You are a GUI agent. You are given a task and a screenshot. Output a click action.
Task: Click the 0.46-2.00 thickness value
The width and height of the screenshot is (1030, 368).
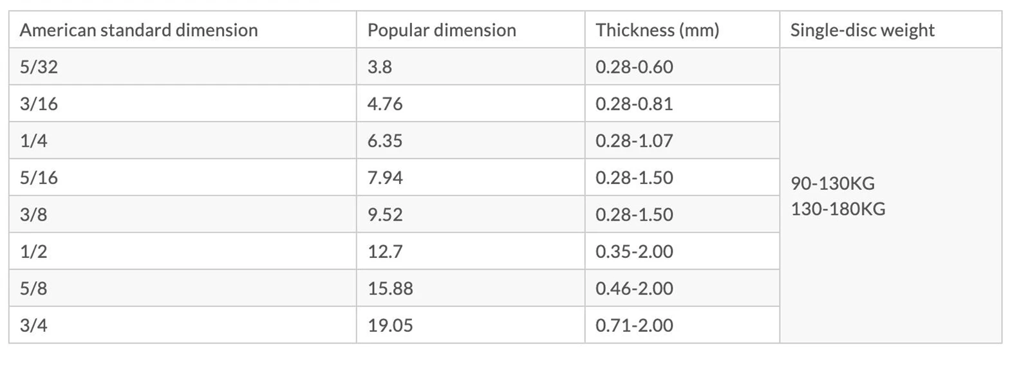(x=634, y=288)
